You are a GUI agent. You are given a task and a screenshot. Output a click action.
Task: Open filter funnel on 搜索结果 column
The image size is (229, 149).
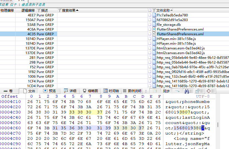(x=60, y=11)
